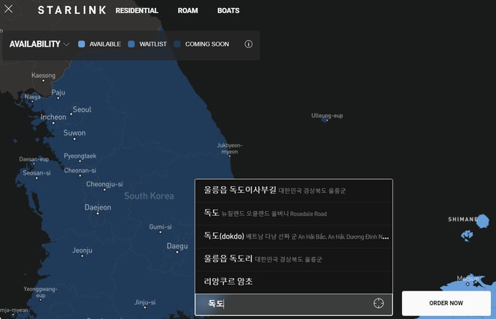This screenshot has width=496, height=319.
Task: Click Seoul city label on map
Action: tap(82, 109)
